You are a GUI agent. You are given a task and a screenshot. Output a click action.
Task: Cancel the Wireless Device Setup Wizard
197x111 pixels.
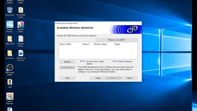click(129, 78)
